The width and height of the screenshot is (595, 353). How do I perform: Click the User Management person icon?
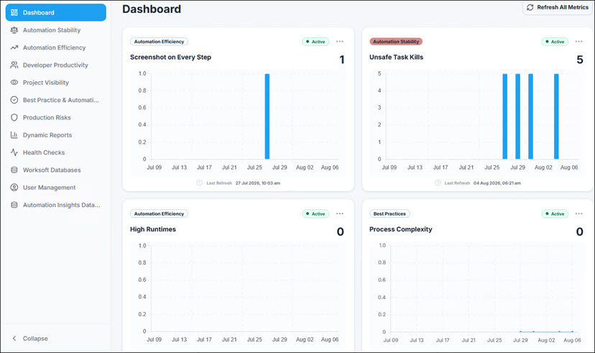[x=14, y=187]
